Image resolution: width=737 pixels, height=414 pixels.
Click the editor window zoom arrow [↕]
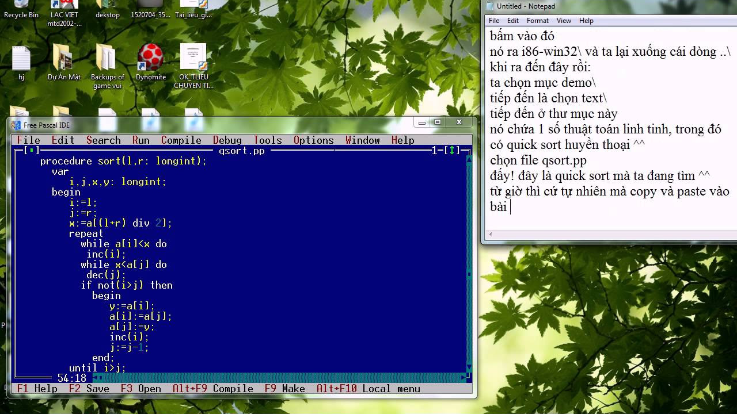coord(452,151)
